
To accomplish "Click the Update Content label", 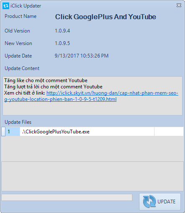I will (x=22, y=68).
